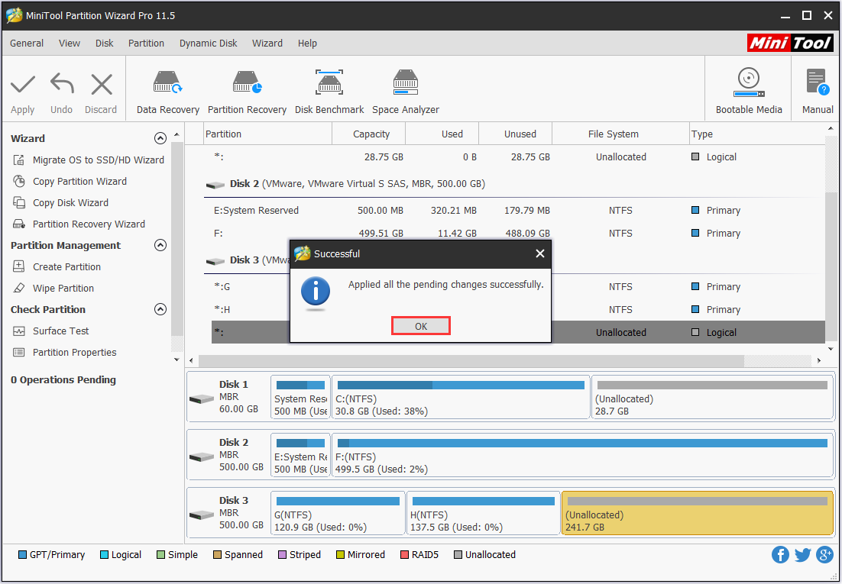Select the 241.7 GB unallocated block on Disk 3
Viewport: 842px width, 584px height.
pos(697,513)
